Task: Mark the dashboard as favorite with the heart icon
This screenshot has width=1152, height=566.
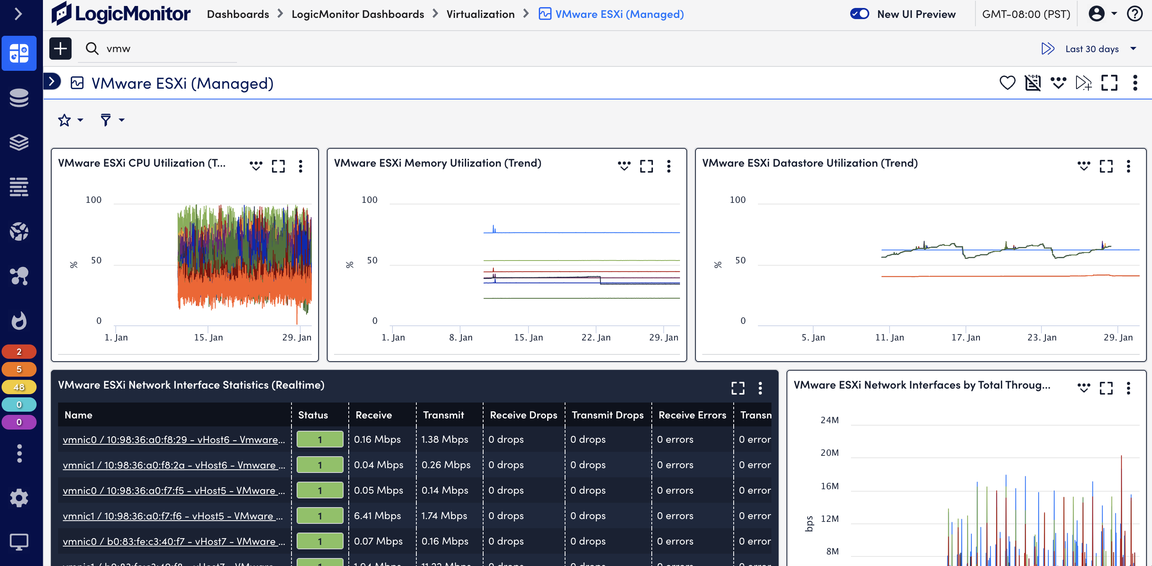Action: tap(1008, 83)
